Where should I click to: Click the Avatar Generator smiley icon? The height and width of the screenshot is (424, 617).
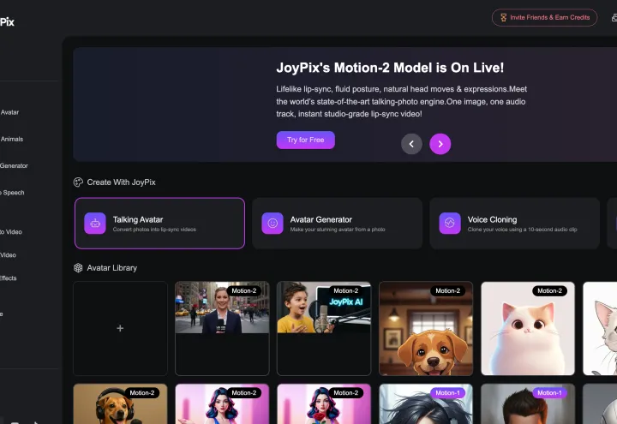[x=273, y=223]
